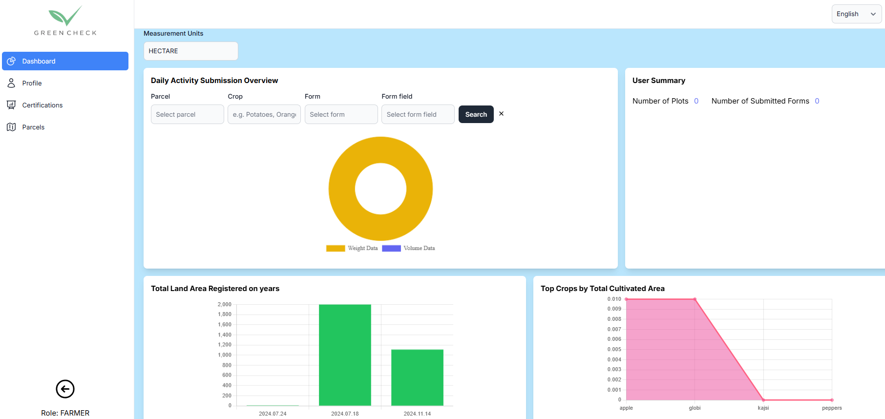Click the Dashboard pie chart icon
The width and height of the screenshot is (885, 419).
11,61
